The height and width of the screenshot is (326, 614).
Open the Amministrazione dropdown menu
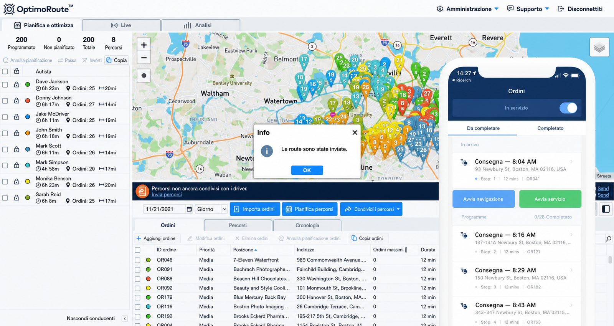[x=468, y=9]
